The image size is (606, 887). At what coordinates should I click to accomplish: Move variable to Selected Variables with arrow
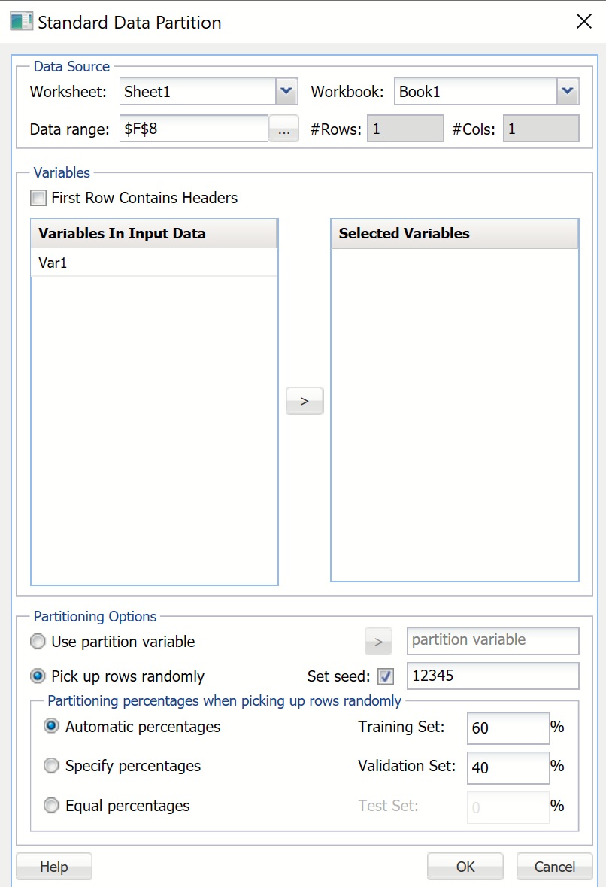305,401
